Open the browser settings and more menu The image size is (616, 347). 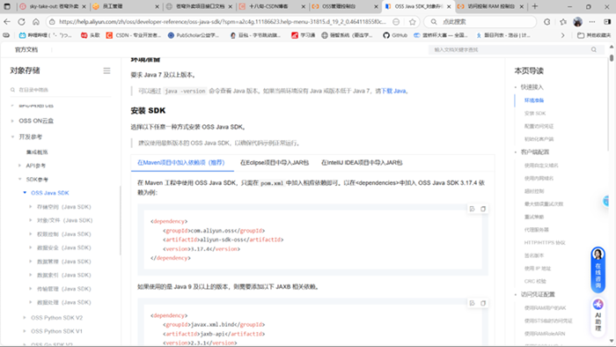[x=592, y=22]
